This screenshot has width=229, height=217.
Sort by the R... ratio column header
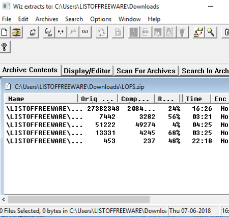167,99
